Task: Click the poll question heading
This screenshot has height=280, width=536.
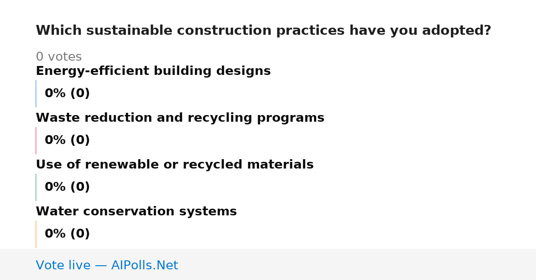Action: point(264,30)
